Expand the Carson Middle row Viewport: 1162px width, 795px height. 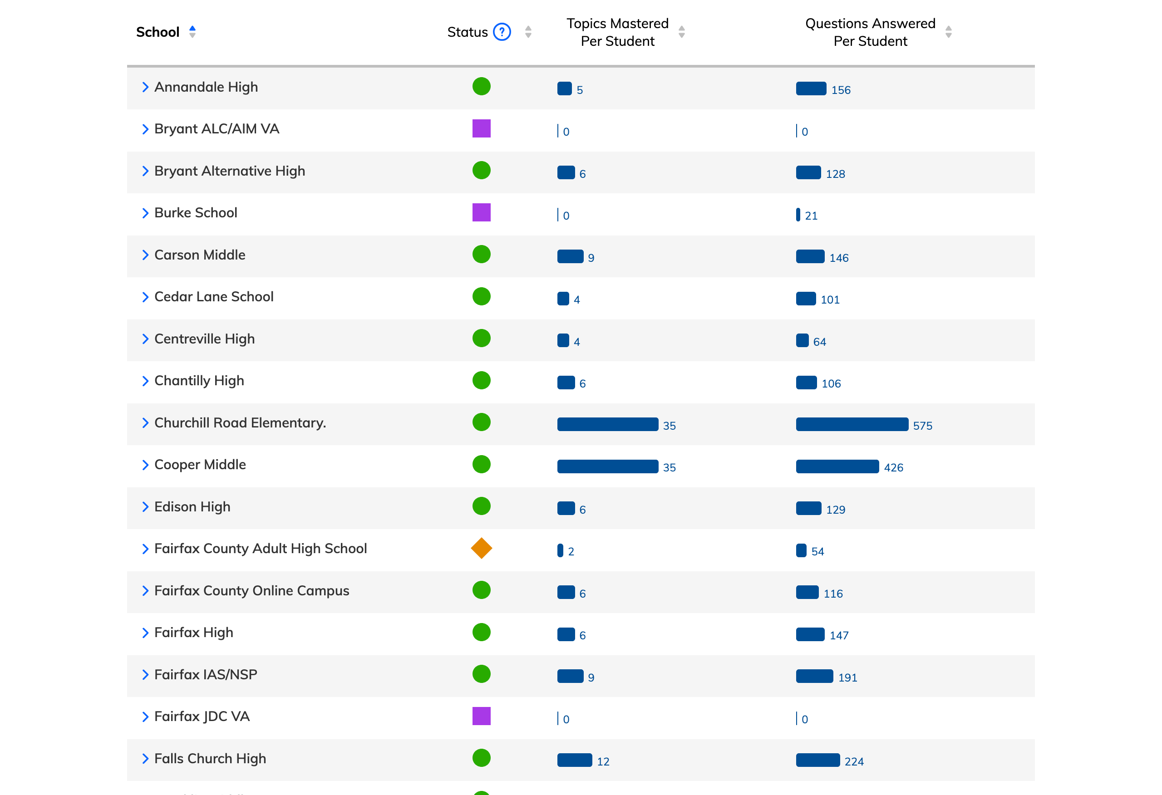pos(146,255)
